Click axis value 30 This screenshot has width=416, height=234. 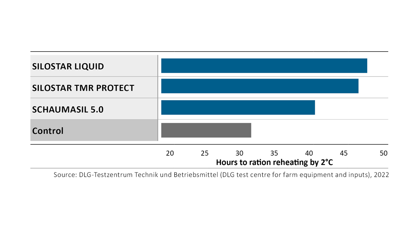click(239, 153)
